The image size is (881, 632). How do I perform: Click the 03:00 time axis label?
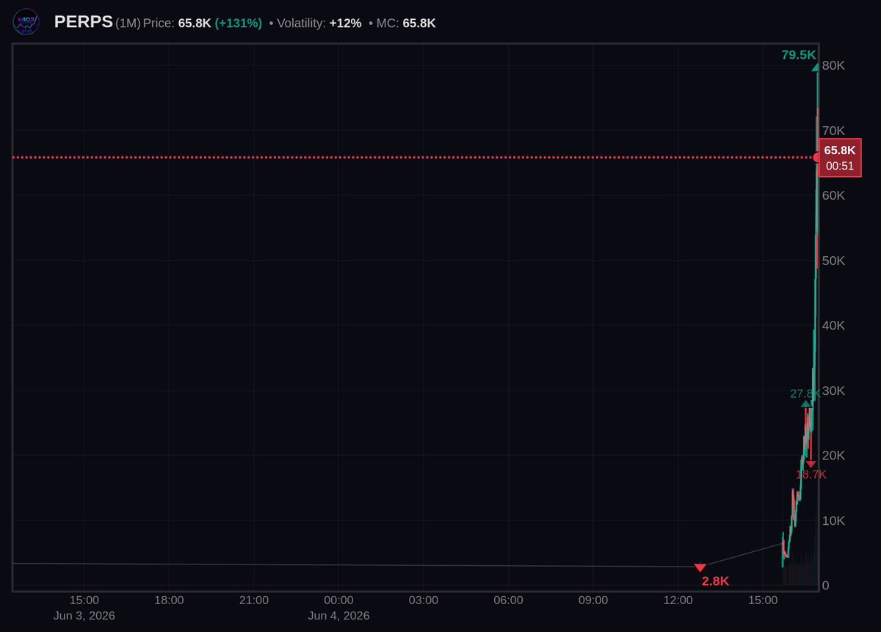pos(424,600)
